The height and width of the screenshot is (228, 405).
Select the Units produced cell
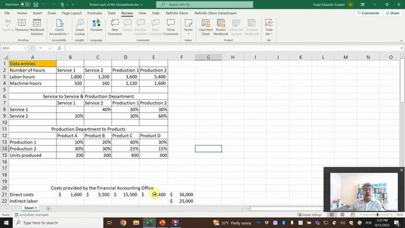pyautogui.click(x=32, y=155)
